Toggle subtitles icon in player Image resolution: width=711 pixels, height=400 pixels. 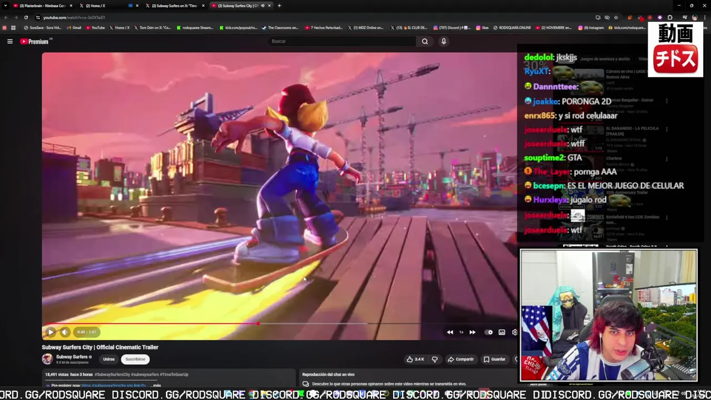coord(502,332)
